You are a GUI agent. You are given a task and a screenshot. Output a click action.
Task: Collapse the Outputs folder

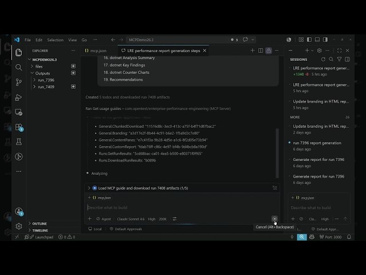coord(42,73)
